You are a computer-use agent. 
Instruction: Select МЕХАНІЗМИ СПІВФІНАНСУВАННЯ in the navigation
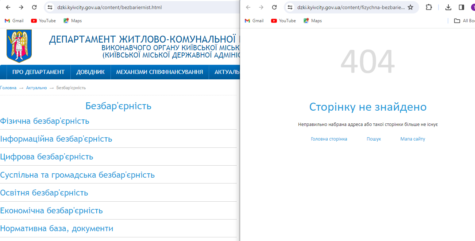tap(159, 72)
